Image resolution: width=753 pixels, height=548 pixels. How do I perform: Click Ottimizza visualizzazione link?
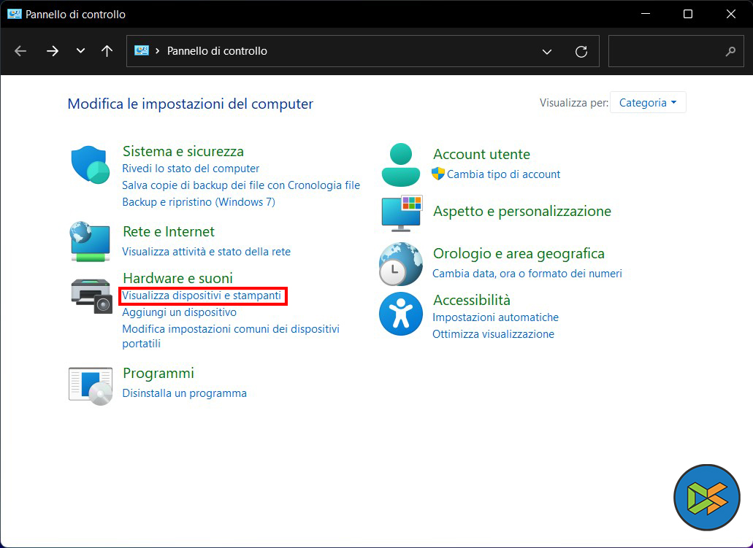click(x=493, y=334)
